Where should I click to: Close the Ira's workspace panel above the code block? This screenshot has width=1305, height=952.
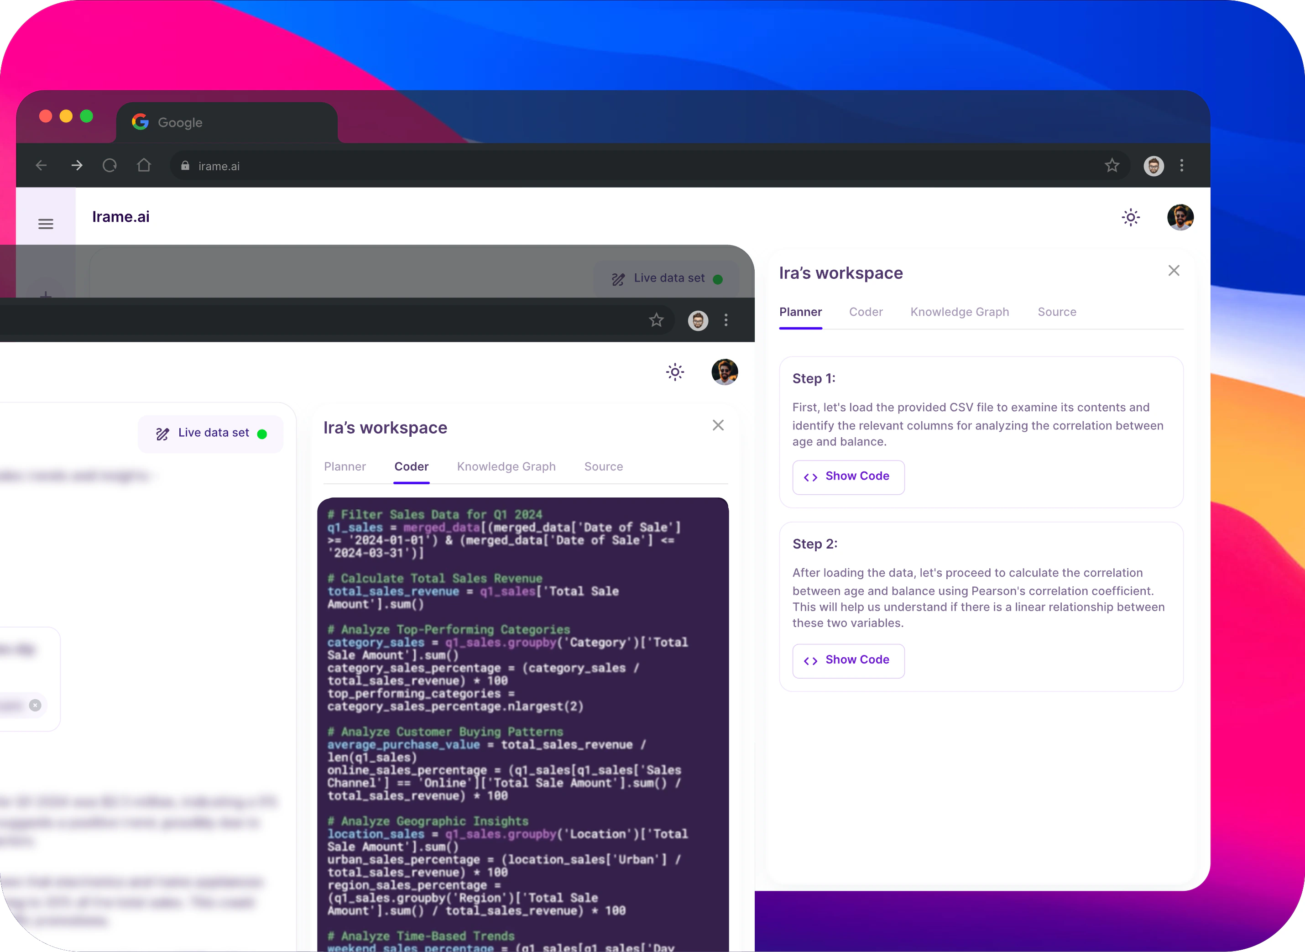pos(718,425)
